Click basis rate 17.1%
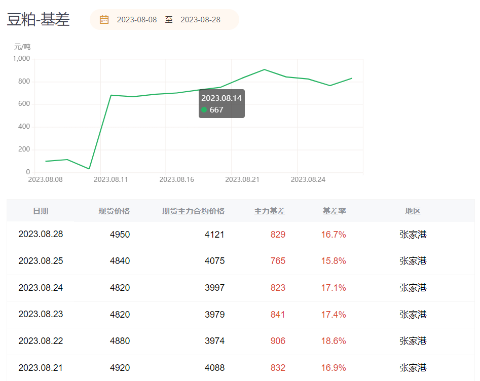480x381 pixels. point(334,288)
